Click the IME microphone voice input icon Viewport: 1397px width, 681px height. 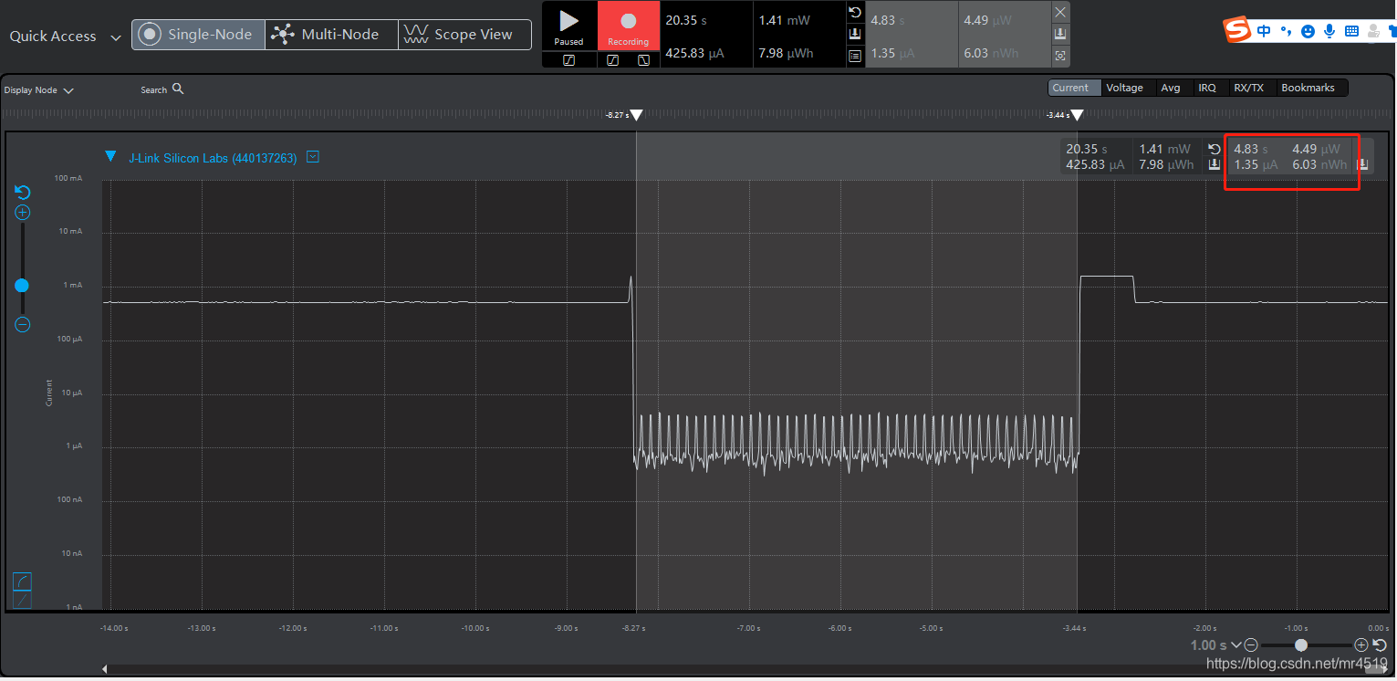[x=1329, y=31]
